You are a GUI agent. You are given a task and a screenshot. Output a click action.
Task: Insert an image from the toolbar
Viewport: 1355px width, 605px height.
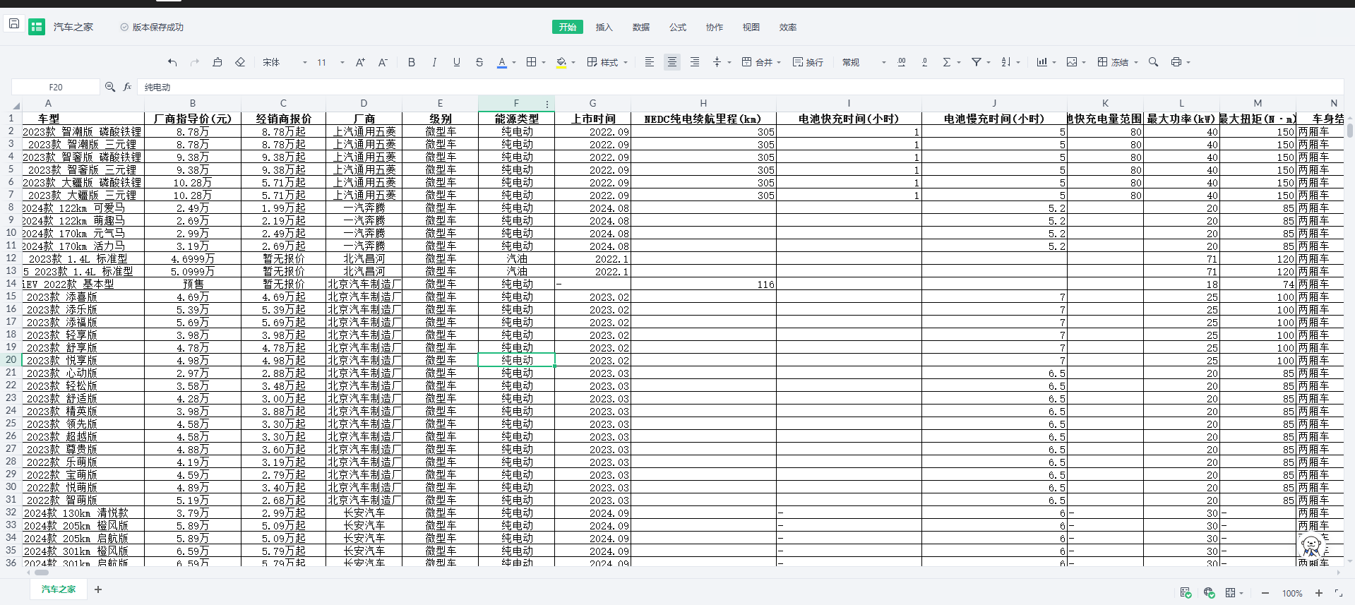[1072, 62]
